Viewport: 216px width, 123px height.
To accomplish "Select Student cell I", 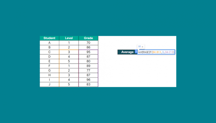I will (x=49, y=80).
